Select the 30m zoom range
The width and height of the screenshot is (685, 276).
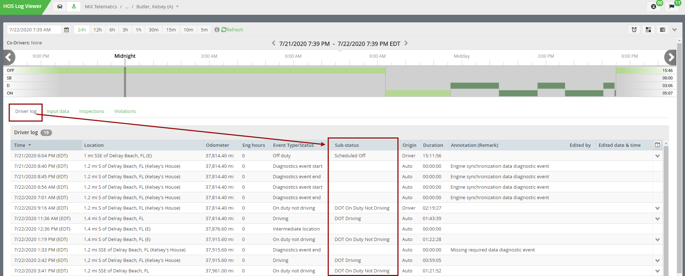154,30
